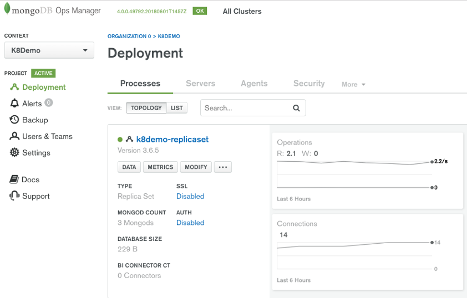
Task: Open the Agents tab
Action: pos(254,83)
